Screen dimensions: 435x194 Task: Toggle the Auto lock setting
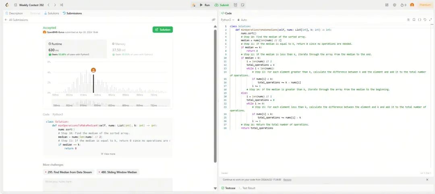[242, 20]
